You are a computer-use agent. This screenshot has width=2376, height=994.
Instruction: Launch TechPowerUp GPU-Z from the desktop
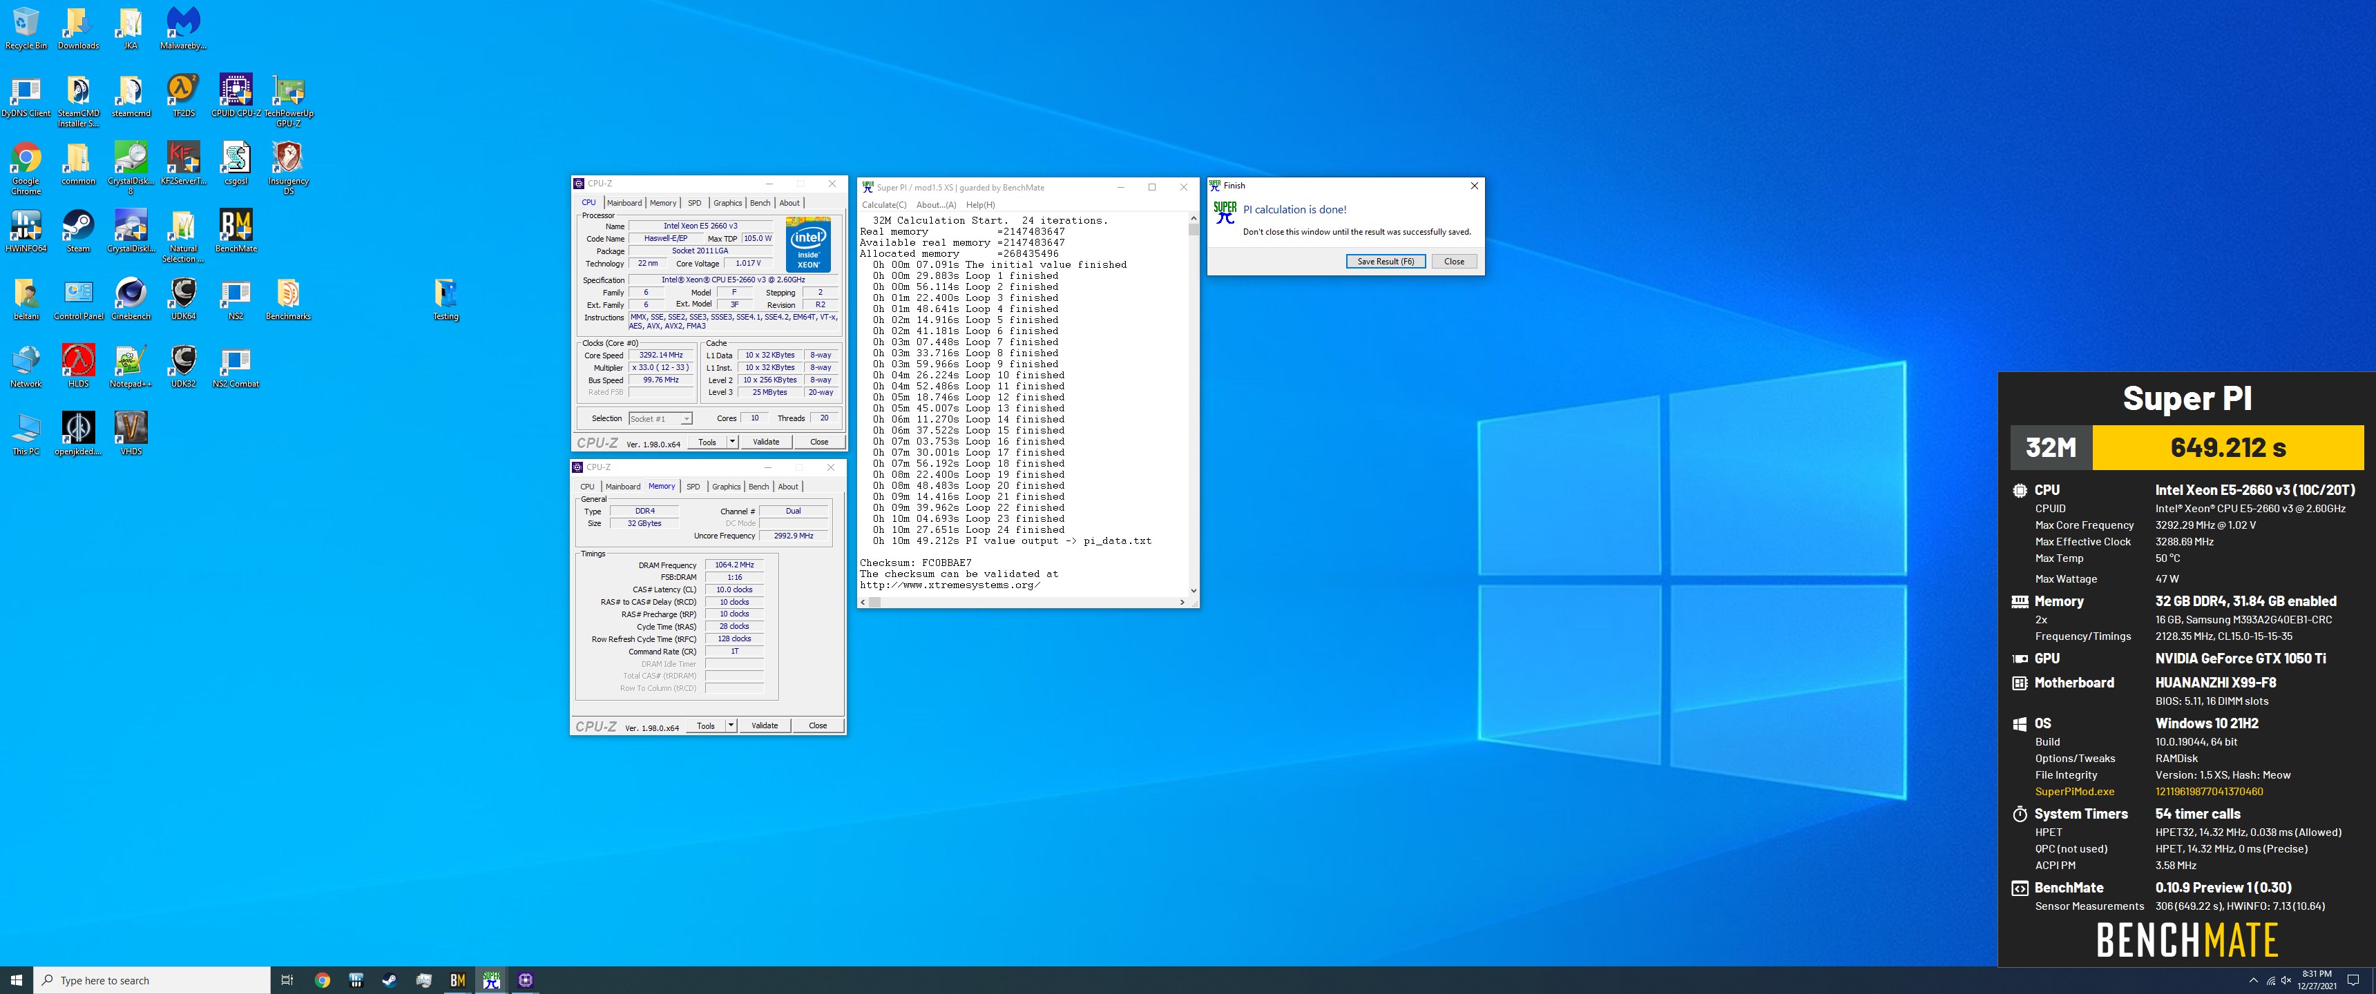coord(289,101)
